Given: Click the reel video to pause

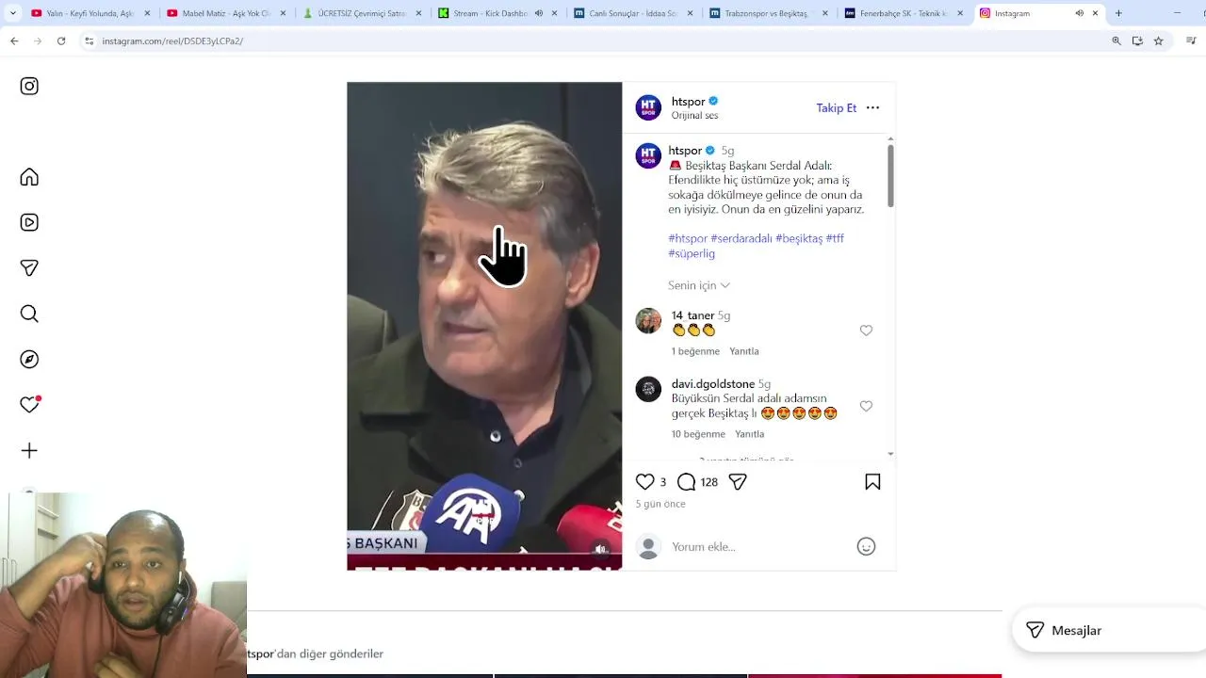Looking at the screenshot, I should pos(484,326).
